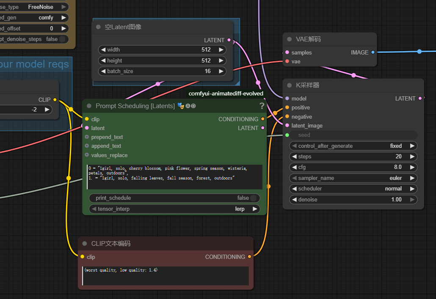The width and height of the screenshot is (436, 299).
Task: Open the control_after_generate fixed dropdown
Action: [353, 146]
